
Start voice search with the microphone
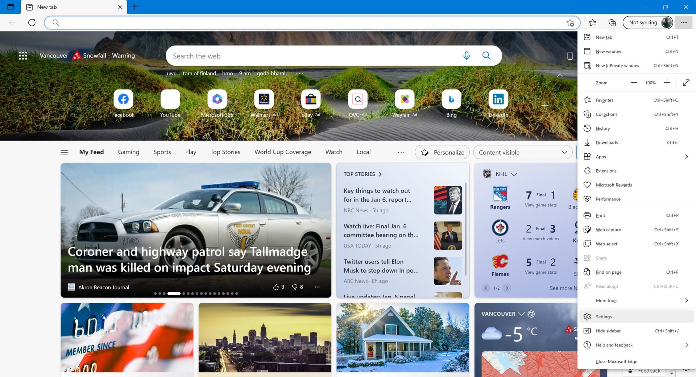click(x=467, y=56)
